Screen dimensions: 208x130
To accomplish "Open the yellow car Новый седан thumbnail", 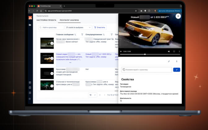I will (47, 58).
